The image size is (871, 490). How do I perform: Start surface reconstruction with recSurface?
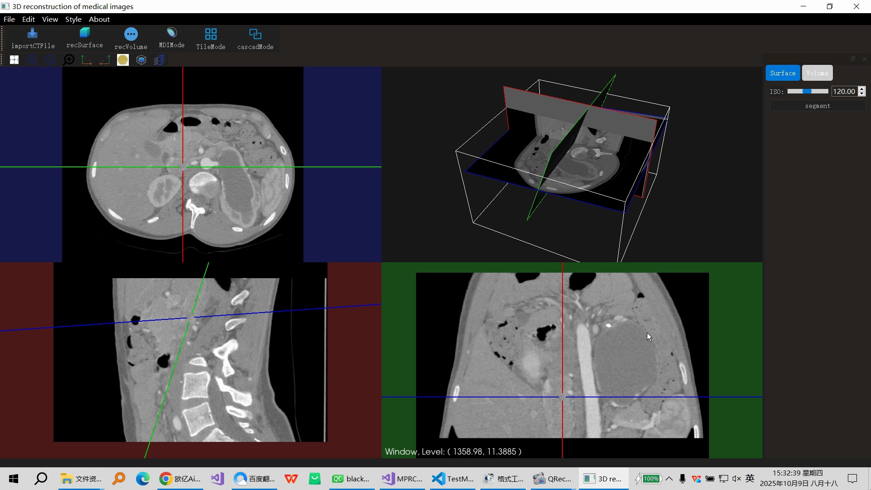pyautogui.click(x=84, y=39)
